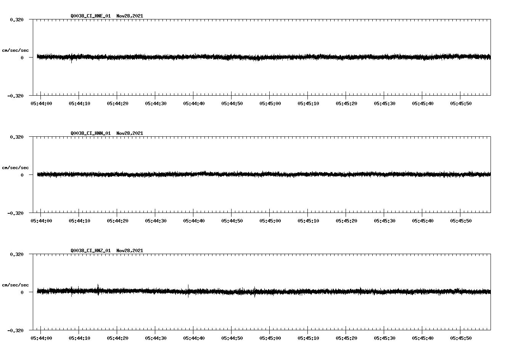
Task: Pick 05:45:50 time label under HNZ plot
Action: [x=461, y=338]
